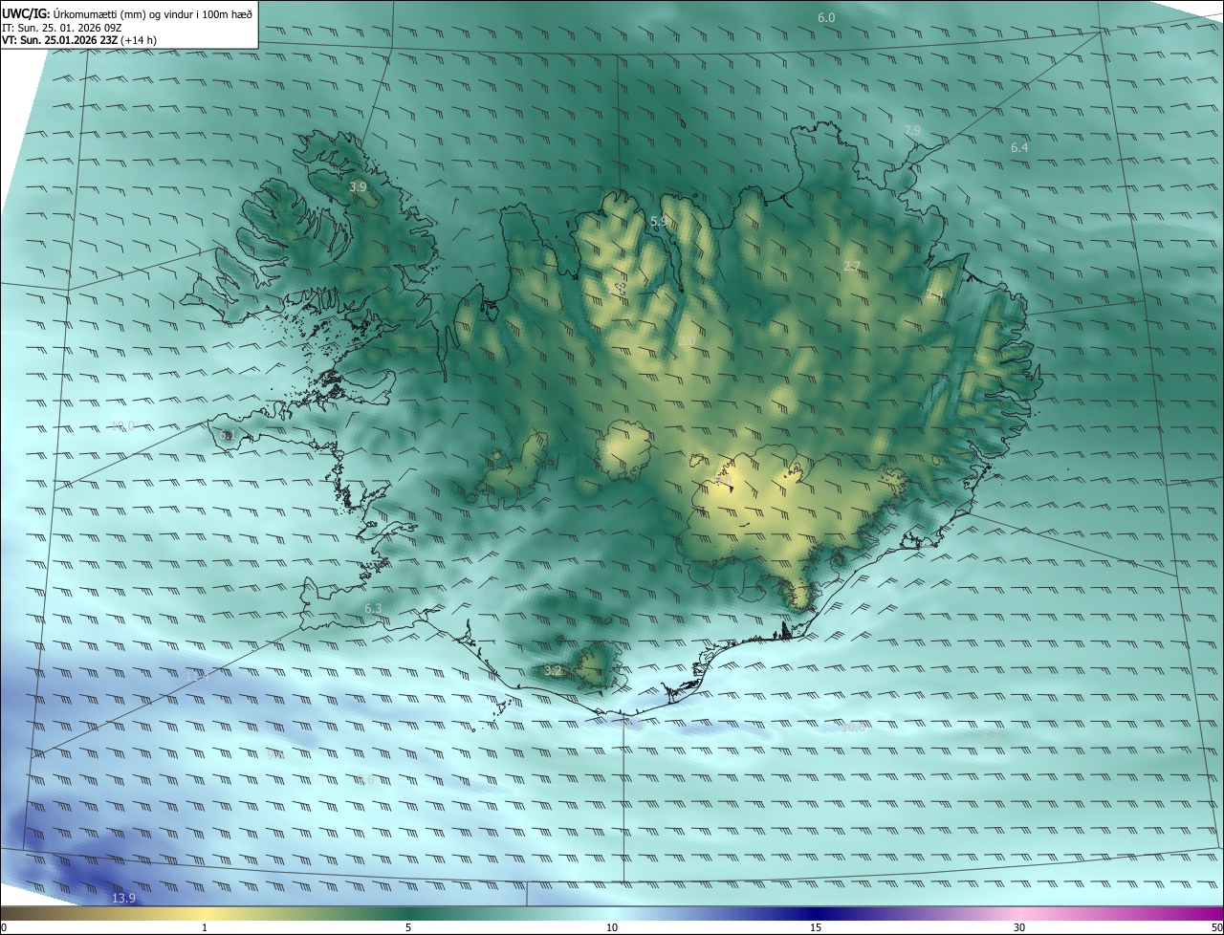The width and height of the screenshot is (1224, 935).
Task: Click the 13.9 value label over the dark blue area
Action: (x=123, y=899)
